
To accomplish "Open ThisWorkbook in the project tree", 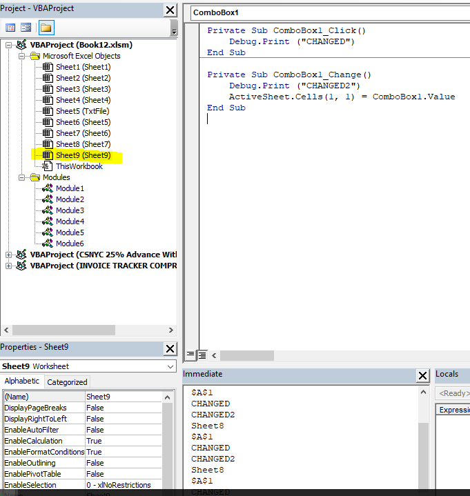I will pos(79,166).
